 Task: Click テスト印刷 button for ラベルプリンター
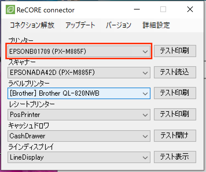(175, 93)
